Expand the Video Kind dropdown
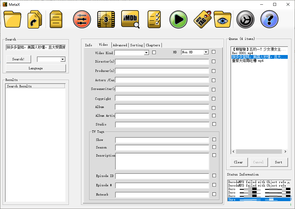The image size is (295, 209). 146,53
